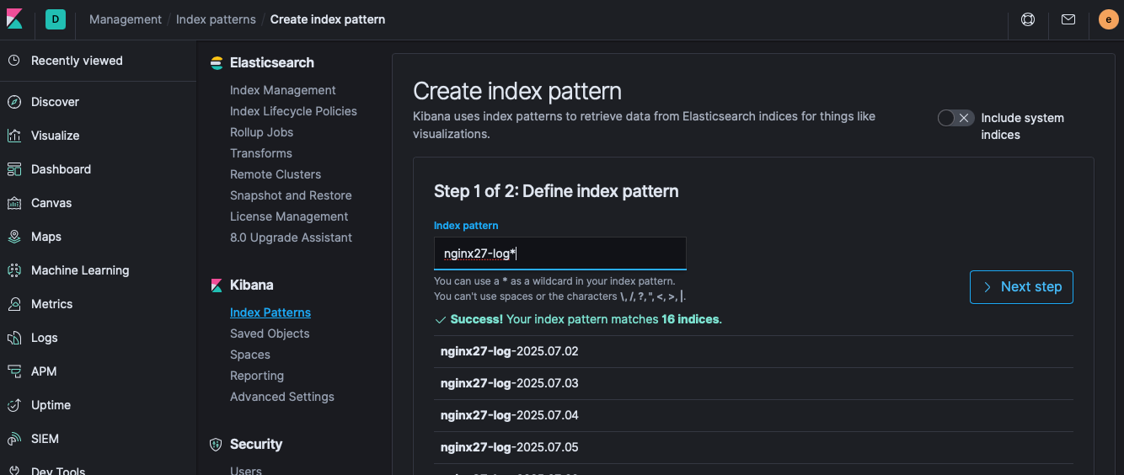Click the mail newsfeed icon

(1068, 19)
